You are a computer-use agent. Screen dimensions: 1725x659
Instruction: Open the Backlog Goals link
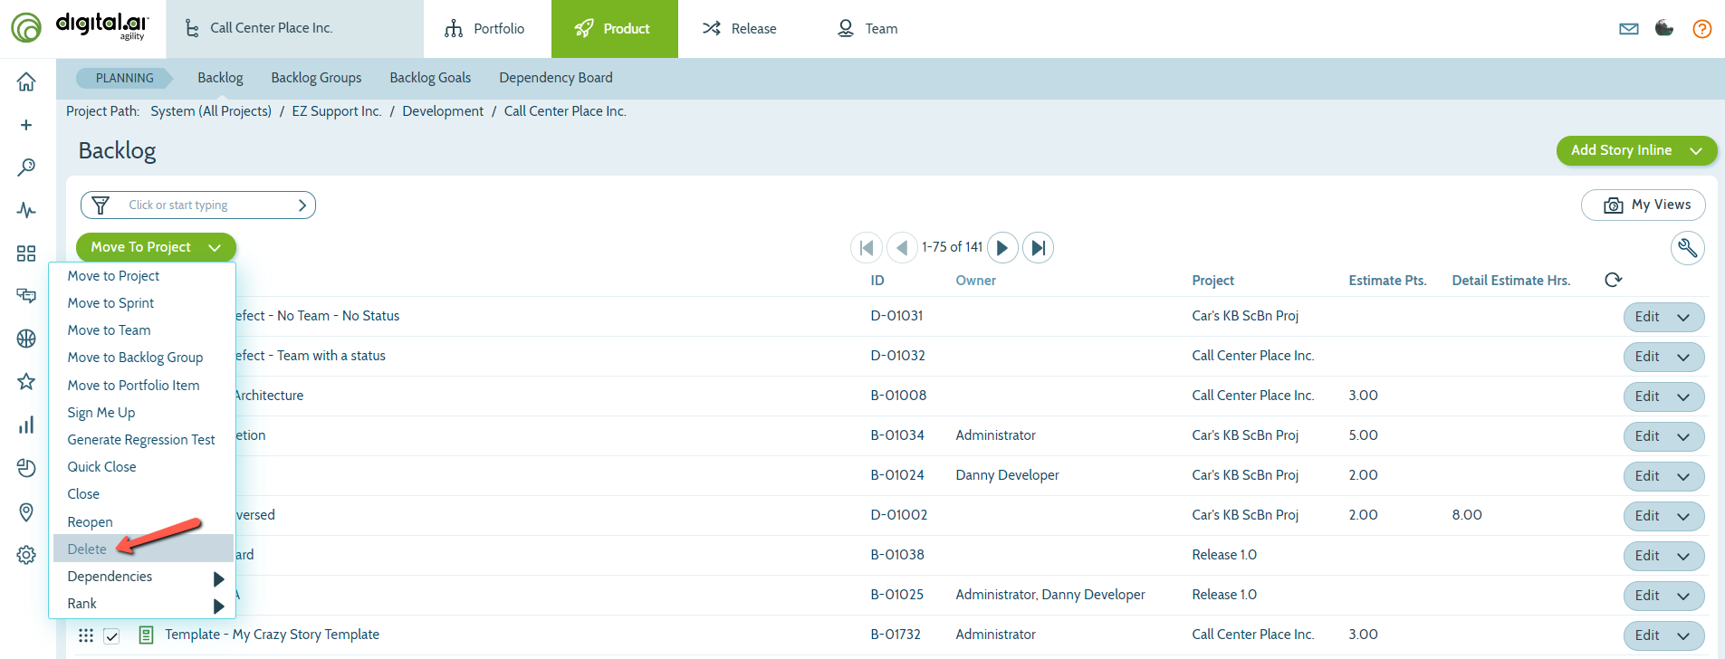pos(430,78)
